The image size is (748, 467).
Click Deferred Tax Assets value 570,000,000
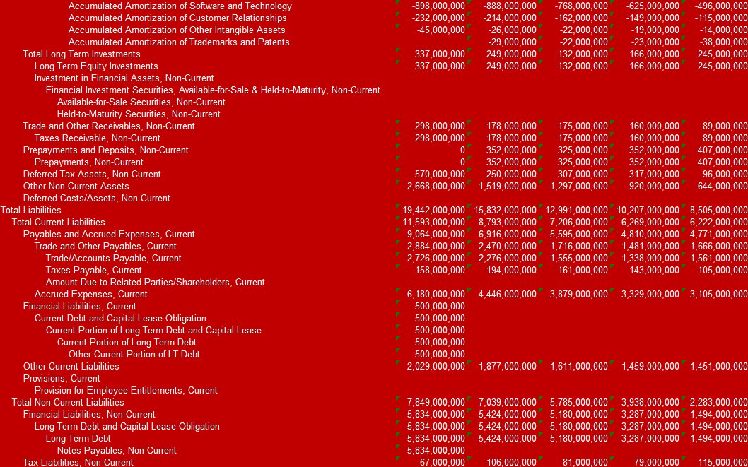click(x=440, y=174)
